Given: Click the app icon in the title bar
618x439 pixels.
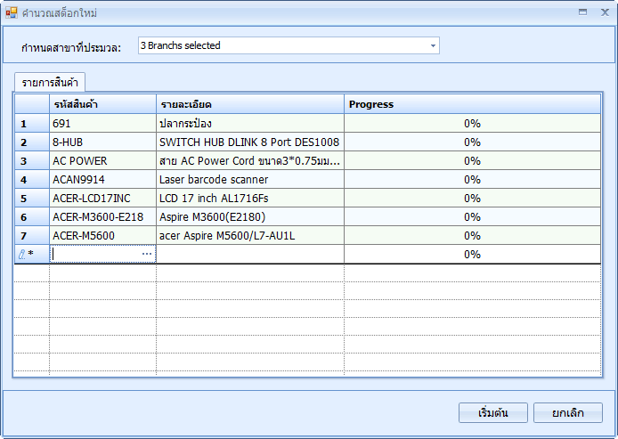Looking at the screenshot, I should 12,12.
